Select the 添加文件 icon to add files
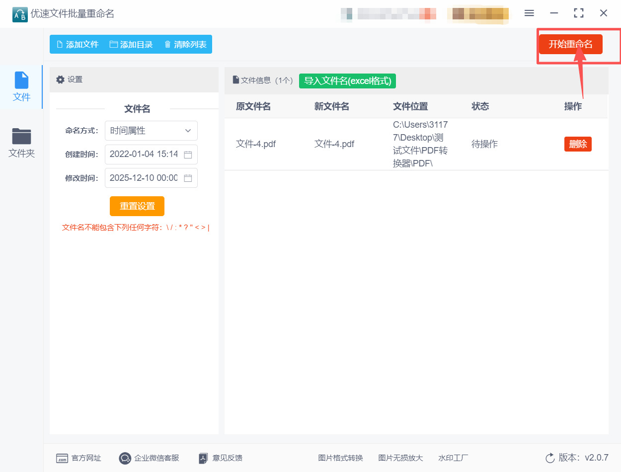621x472 pixels. (60, 44)
